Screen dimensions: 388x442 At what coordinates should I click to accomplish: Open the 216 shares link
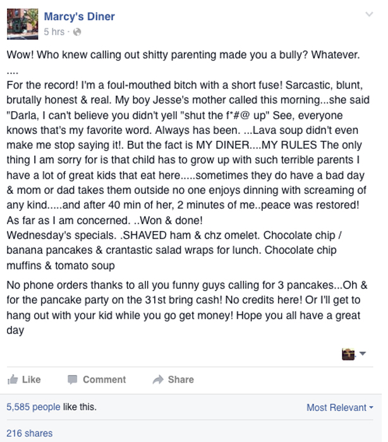pyautogui.click(x=30, y=433)
